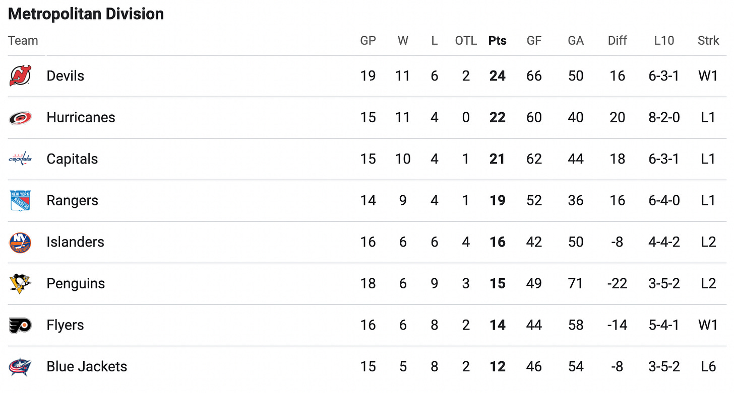Click the Team column header
The height and width of the screenshot is (393, 734).
23,41
